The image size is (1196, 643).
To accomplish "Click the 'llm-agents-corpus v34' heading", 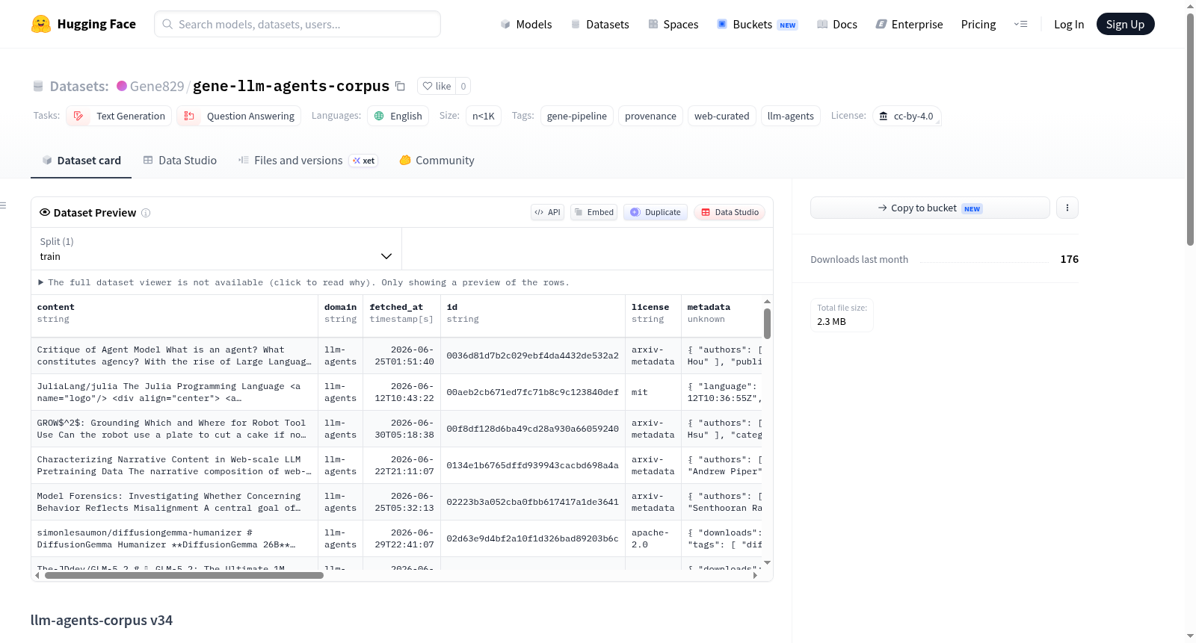I will point(102,621).
